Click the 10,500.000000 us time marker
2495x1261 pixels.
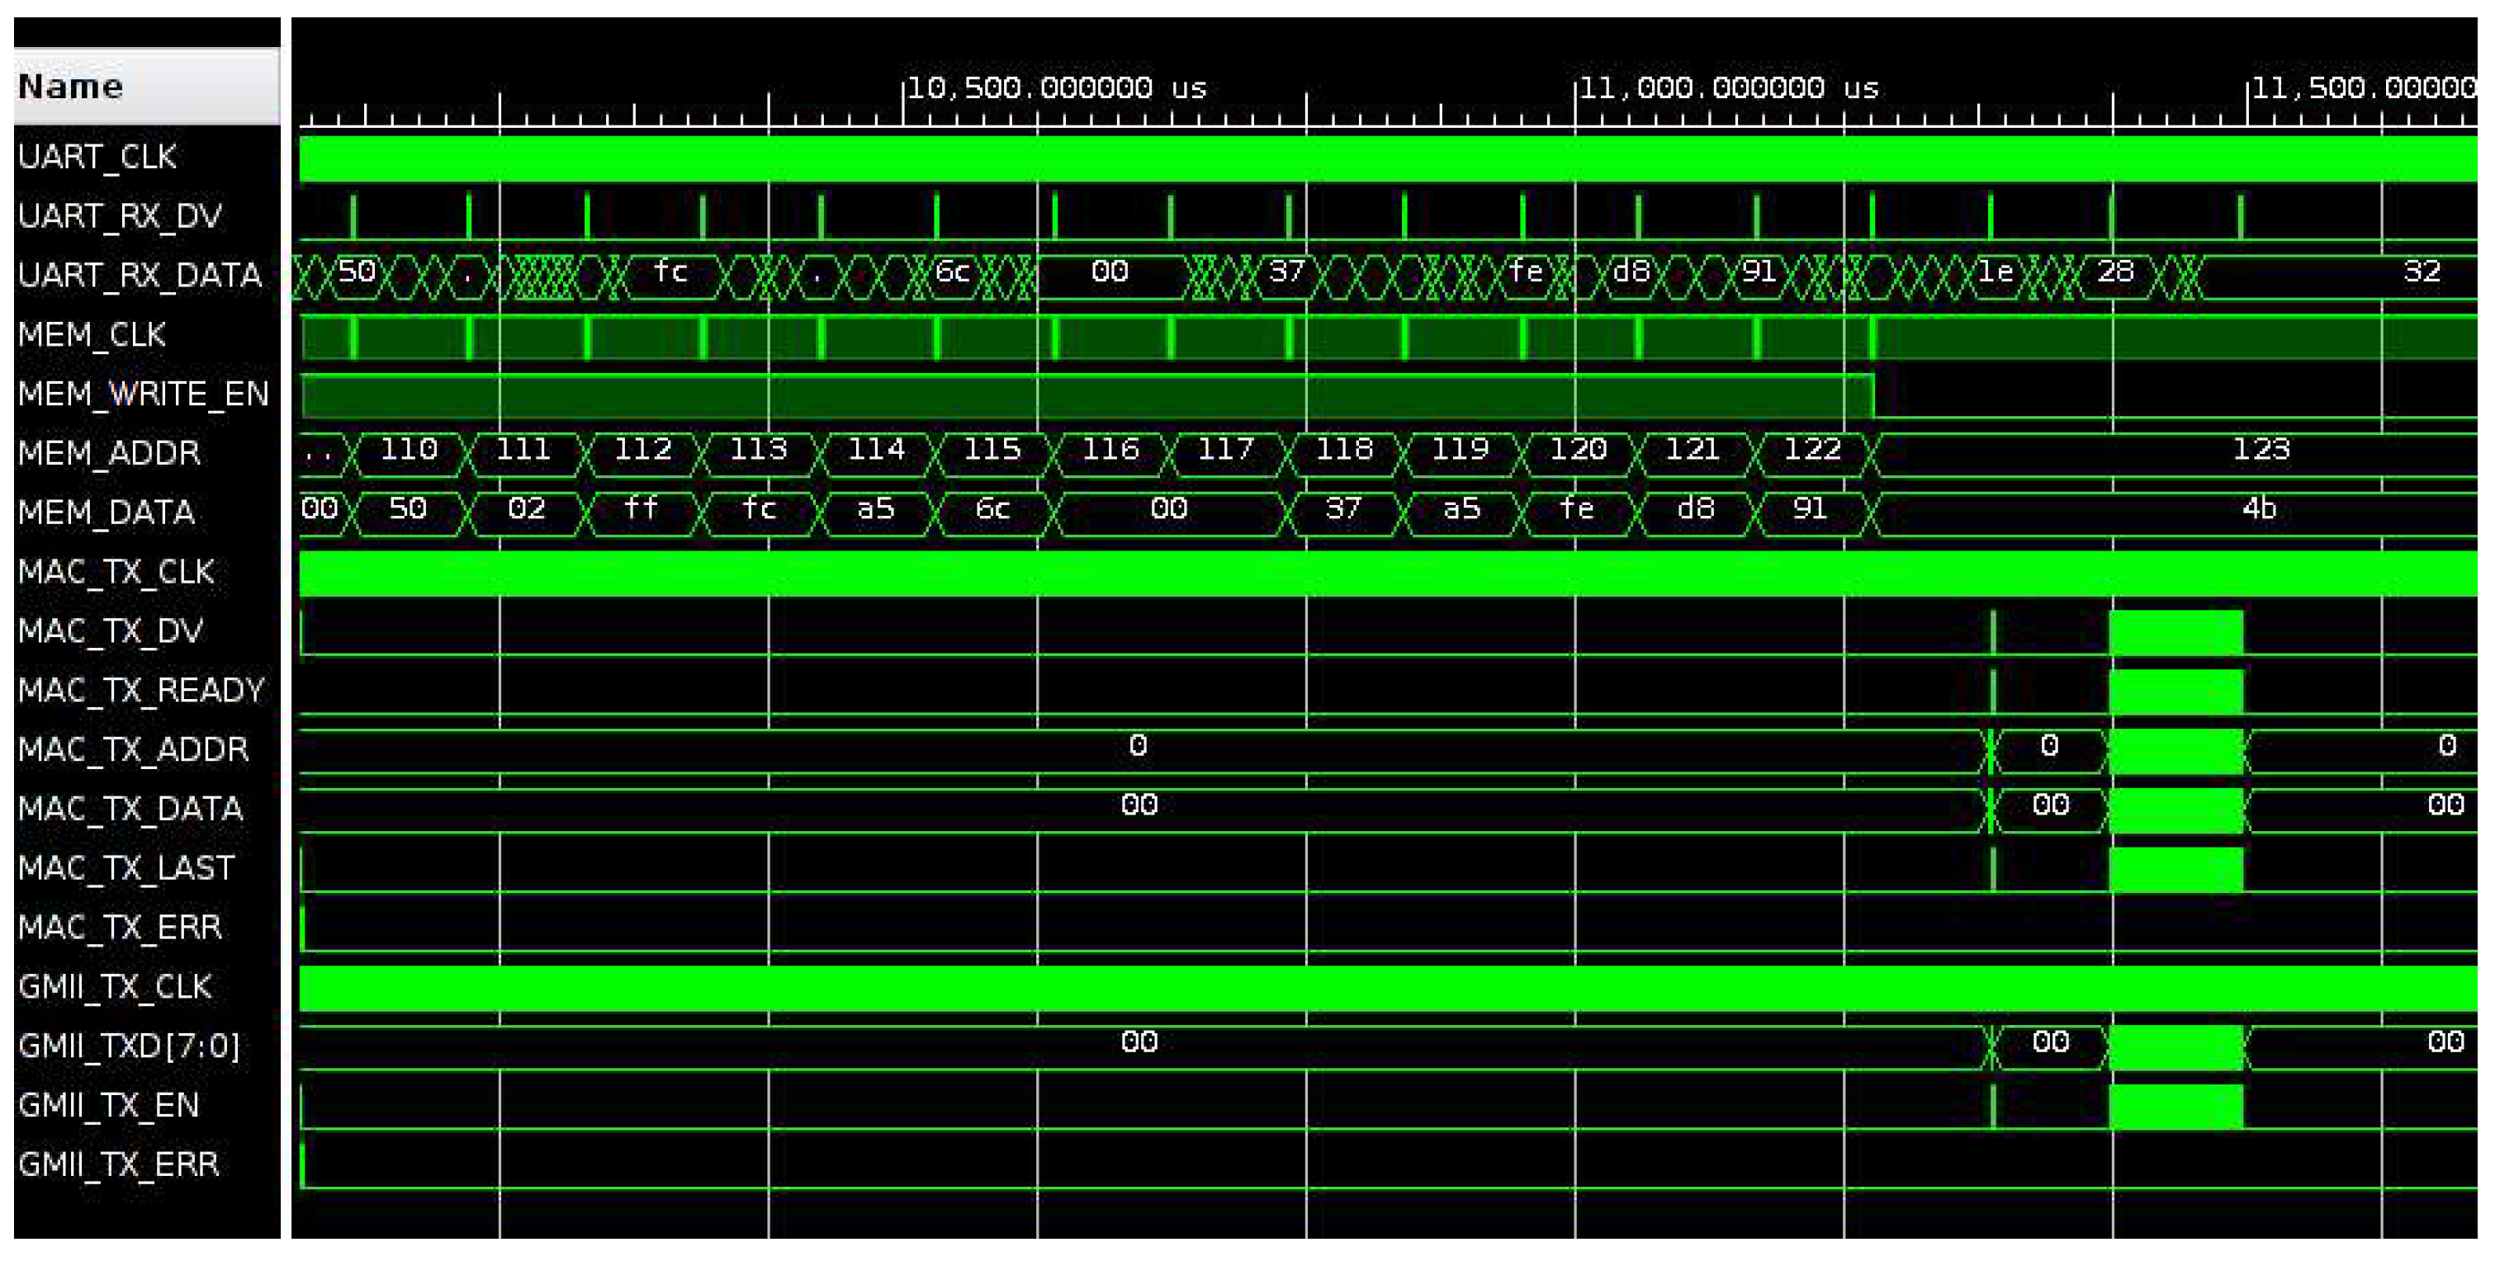point(1056,89)
